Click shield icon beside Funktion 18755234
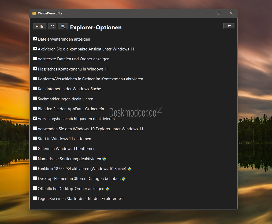This screenshot has height=224, width=272. click(129, 169)
